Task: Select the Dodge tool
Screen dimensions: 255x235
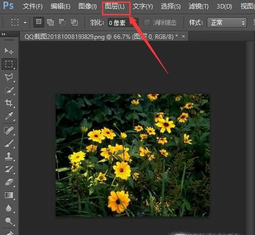Action: pyautogui.click(x=9, y=221)
